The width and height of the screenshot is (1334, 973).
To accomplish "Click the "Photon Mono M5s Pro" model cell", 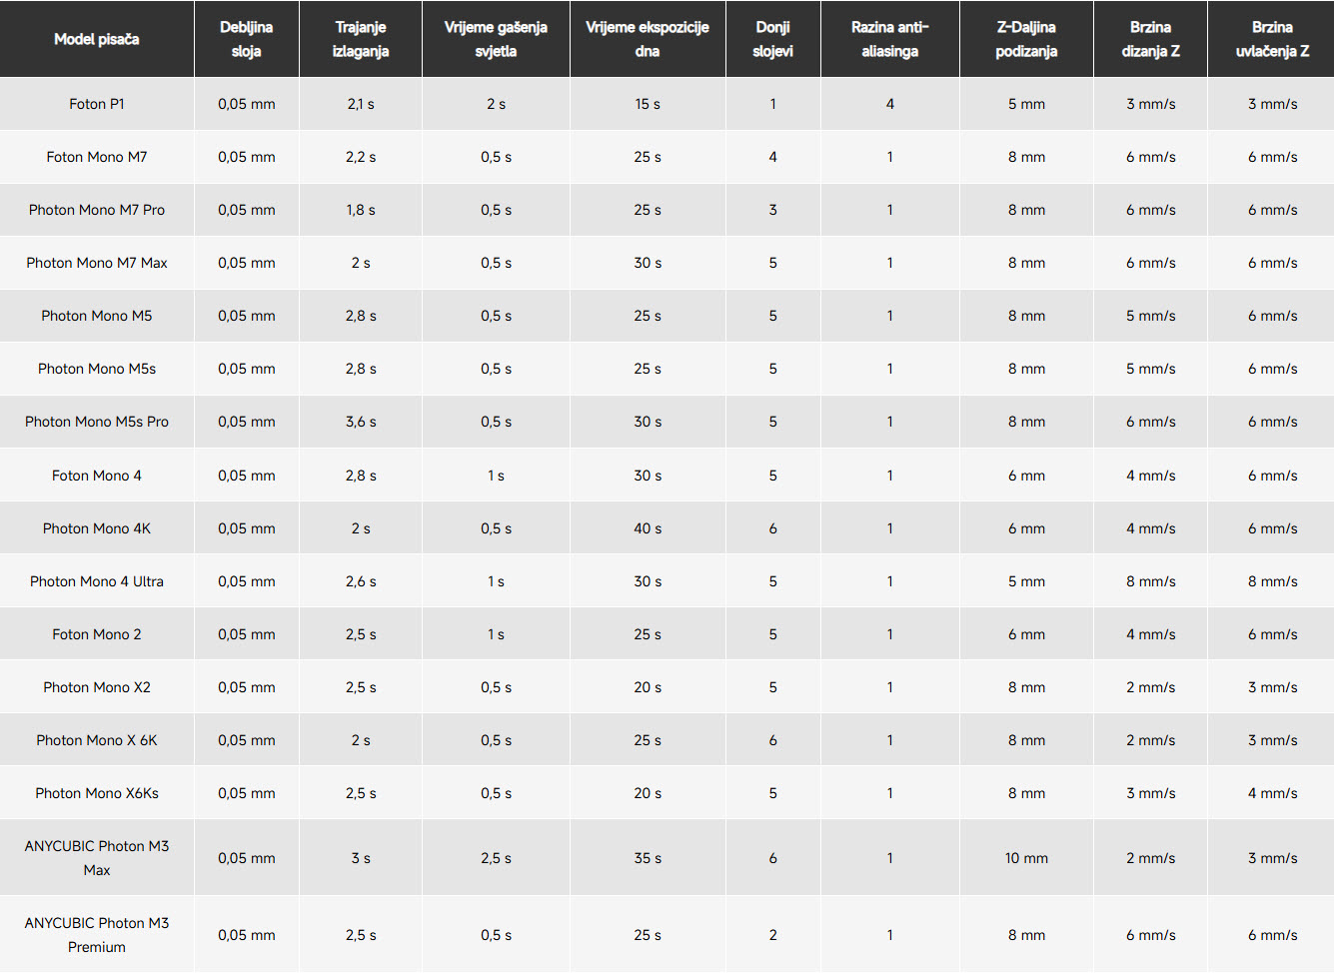I will click(97, 422).
